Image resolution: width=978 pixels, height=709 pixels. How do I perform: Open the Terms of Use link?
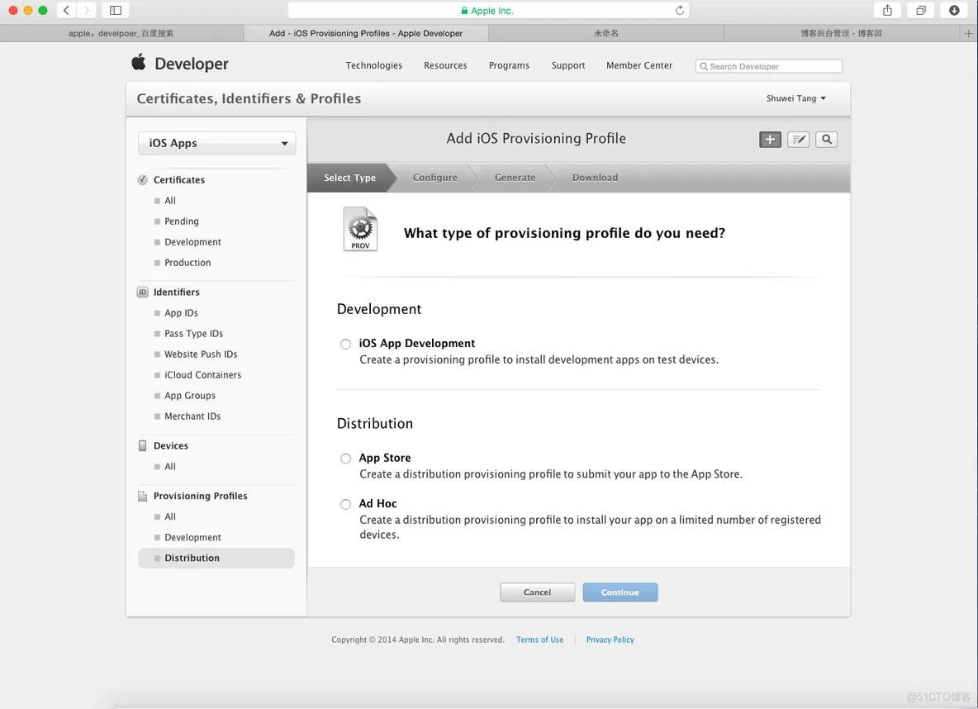point(539,640)
